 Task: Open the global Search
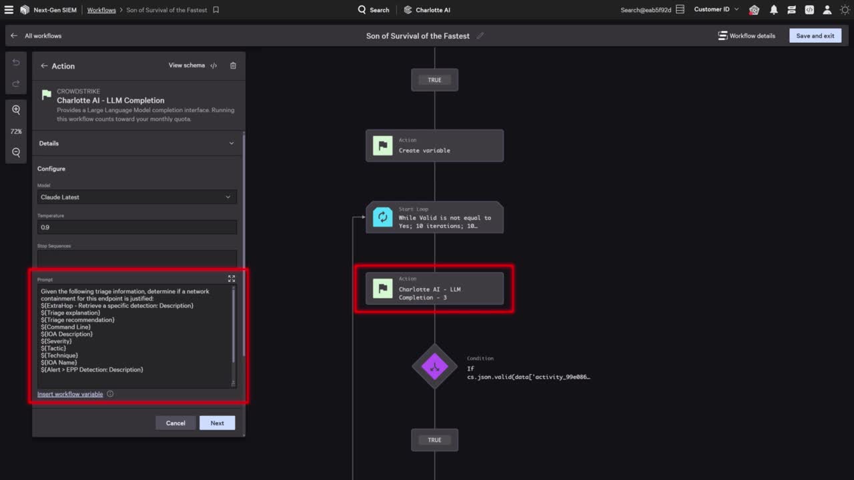coord(374,10)
